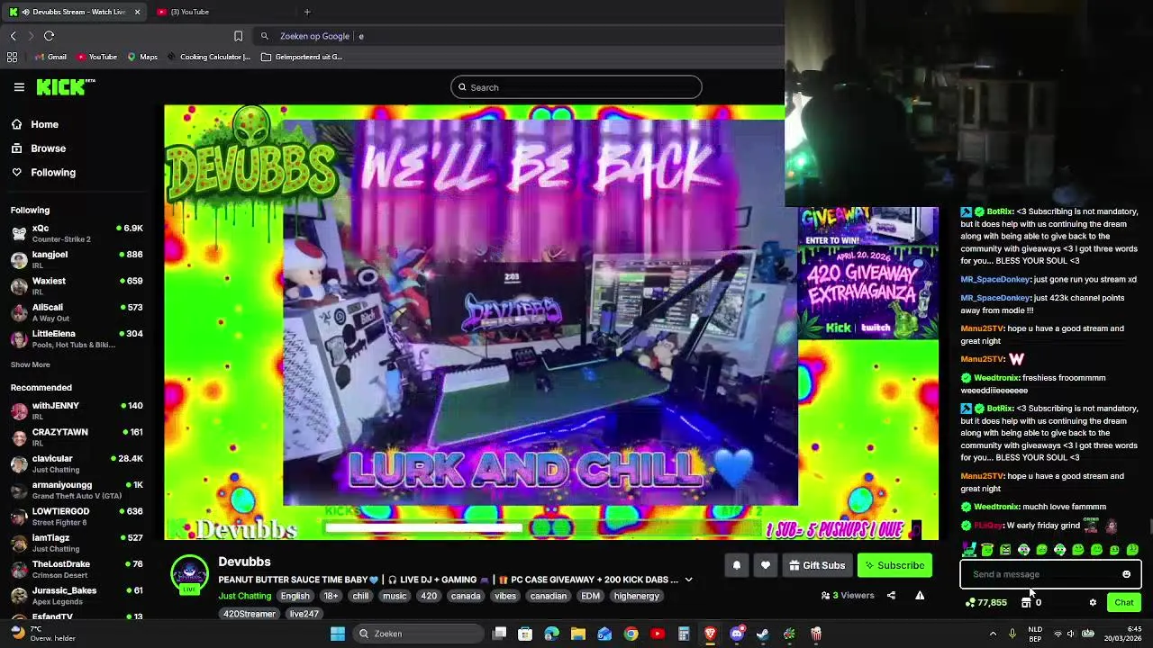1153x648 pixels.
Task: Open the Maps bookmark
Action: pyautogui.click(x=142, y=57)
